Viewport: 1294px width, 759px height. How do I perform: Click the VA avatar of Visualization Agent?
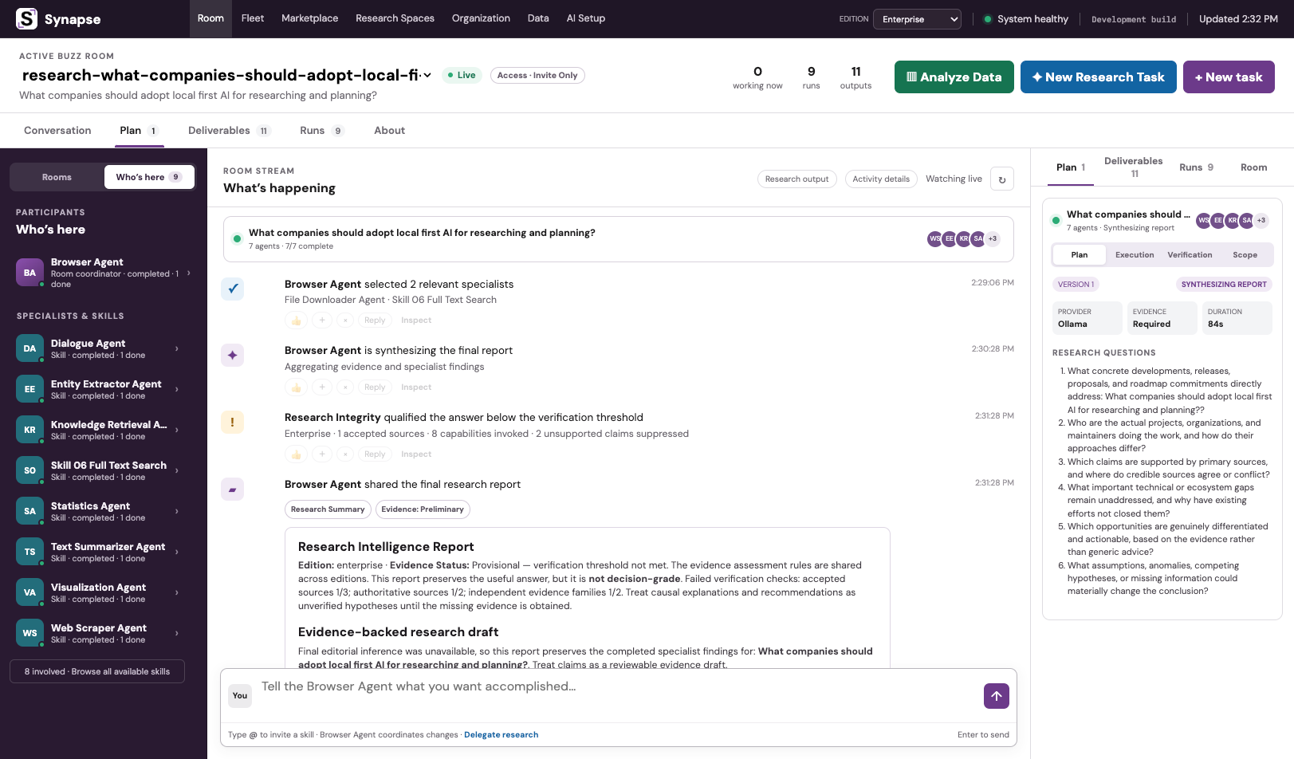point(29,592)
